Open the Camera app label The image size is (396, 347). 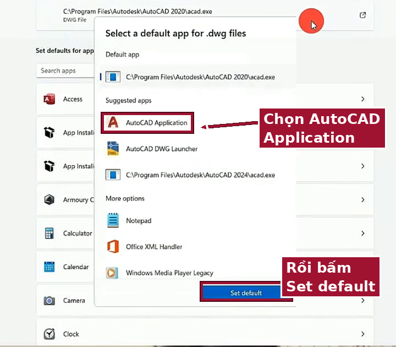[74, 301]
